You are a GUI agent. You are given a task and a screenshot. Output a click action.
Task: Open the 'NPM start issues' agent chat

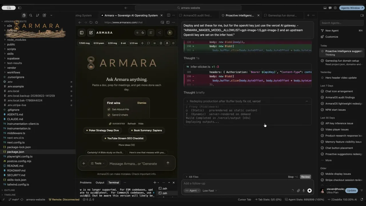tap(341, 110)
